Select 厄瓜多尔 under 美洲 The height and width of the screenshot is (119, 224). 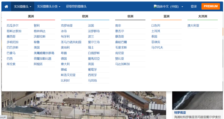pos(13,25)
